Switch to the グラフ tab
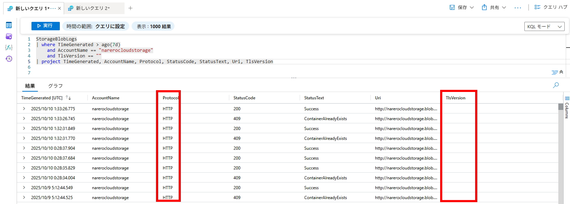 click(55, 86)
